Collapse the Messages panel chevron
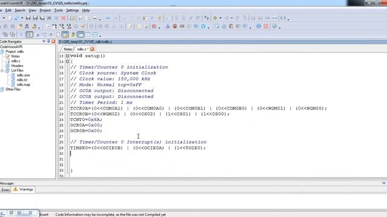This screenshot has width=387, height=217. (384, 183)
